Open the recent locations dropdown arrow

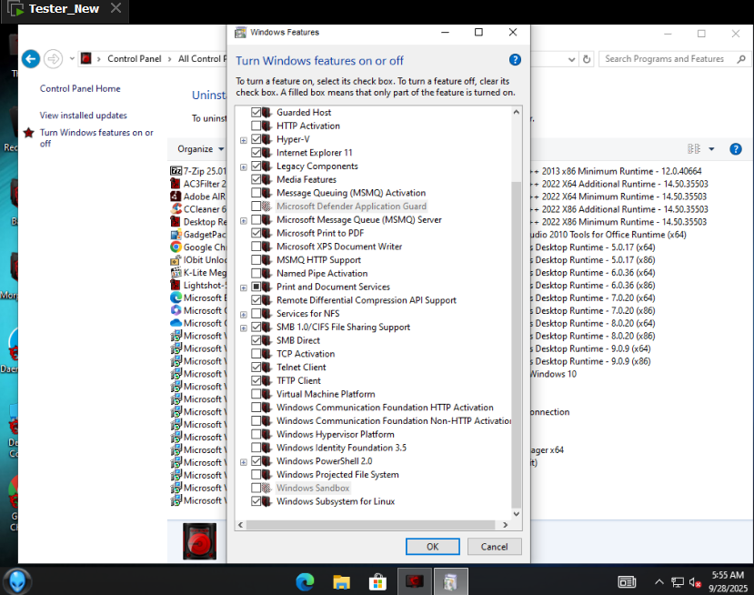tap(72, 59)
